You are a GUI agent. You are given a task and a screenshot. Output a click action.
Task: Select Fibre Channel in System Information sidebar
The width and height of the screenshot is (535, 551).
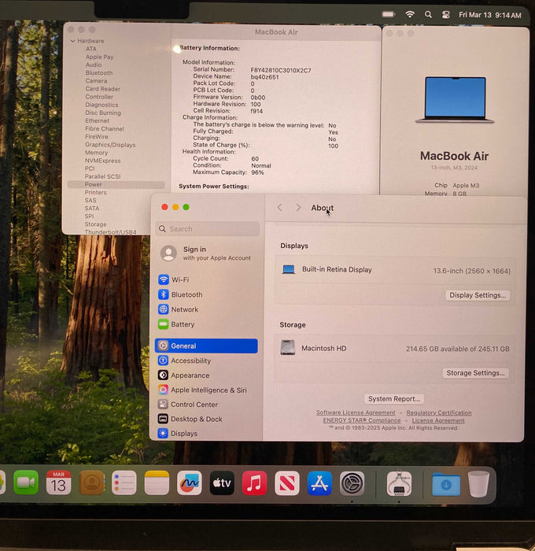click(x=105, y=128)
